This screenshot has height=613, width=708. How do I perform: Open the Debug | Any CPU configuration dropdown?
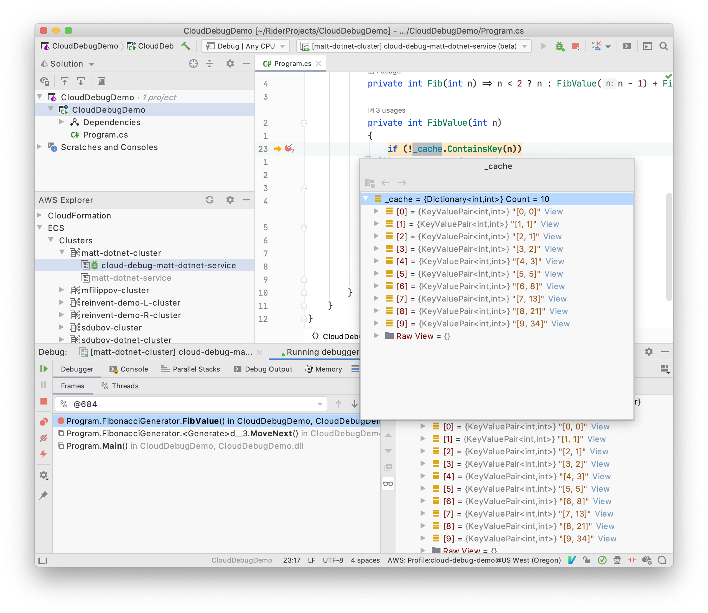pyautogui.click(x=245, y=46)
